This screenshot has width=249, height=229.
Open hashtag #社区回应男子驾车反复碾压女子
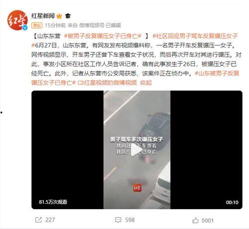[x=195, y=36]
